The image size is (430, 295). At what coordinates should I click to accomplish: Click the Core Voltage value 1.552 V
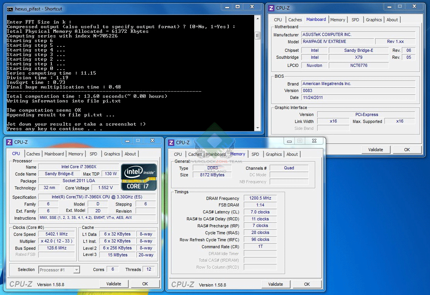pos(105,188)
